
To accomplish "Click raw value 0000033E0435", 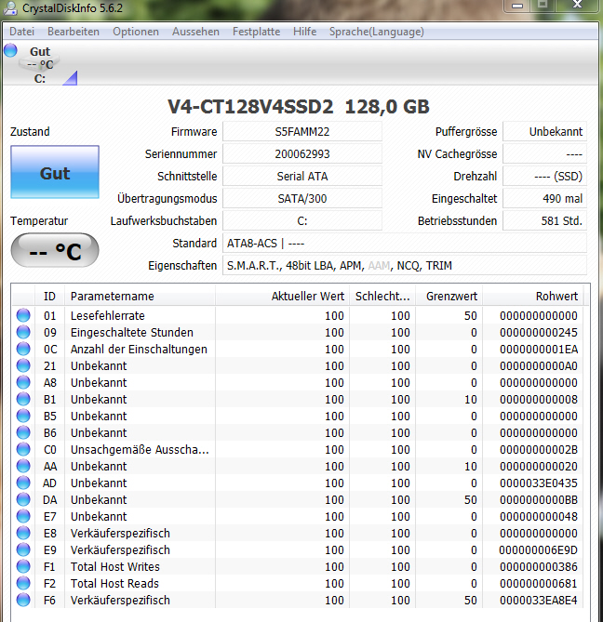I will pyautogui.click(x=539, y=483).
